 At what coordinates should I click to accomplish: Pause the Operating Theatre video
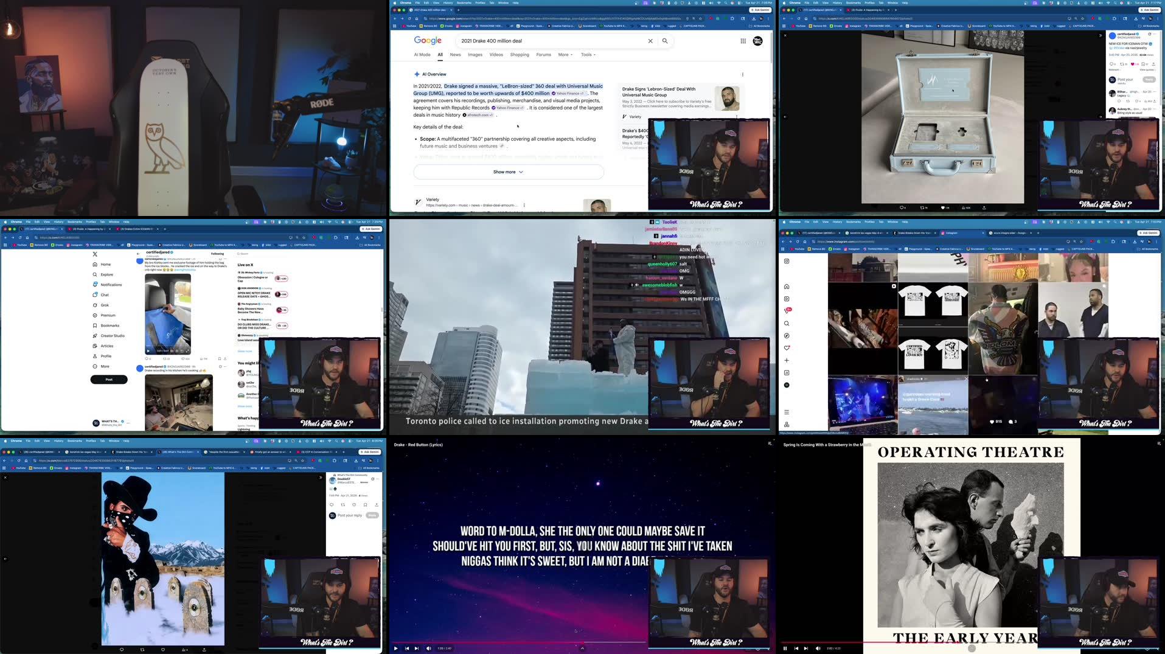tap(785, 648)
